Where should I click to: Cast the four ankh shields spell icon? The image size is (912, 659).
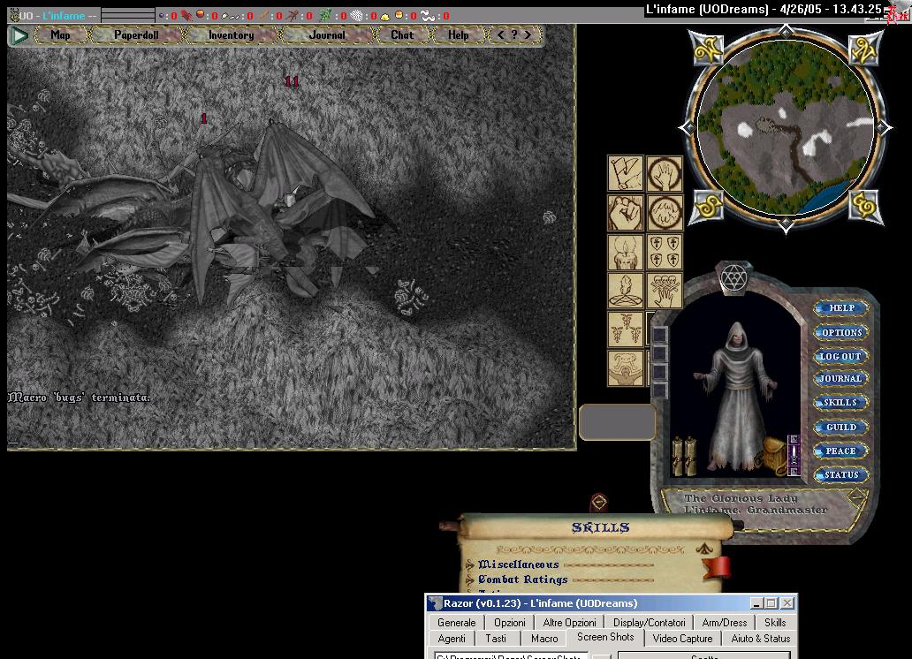[665, 252]
